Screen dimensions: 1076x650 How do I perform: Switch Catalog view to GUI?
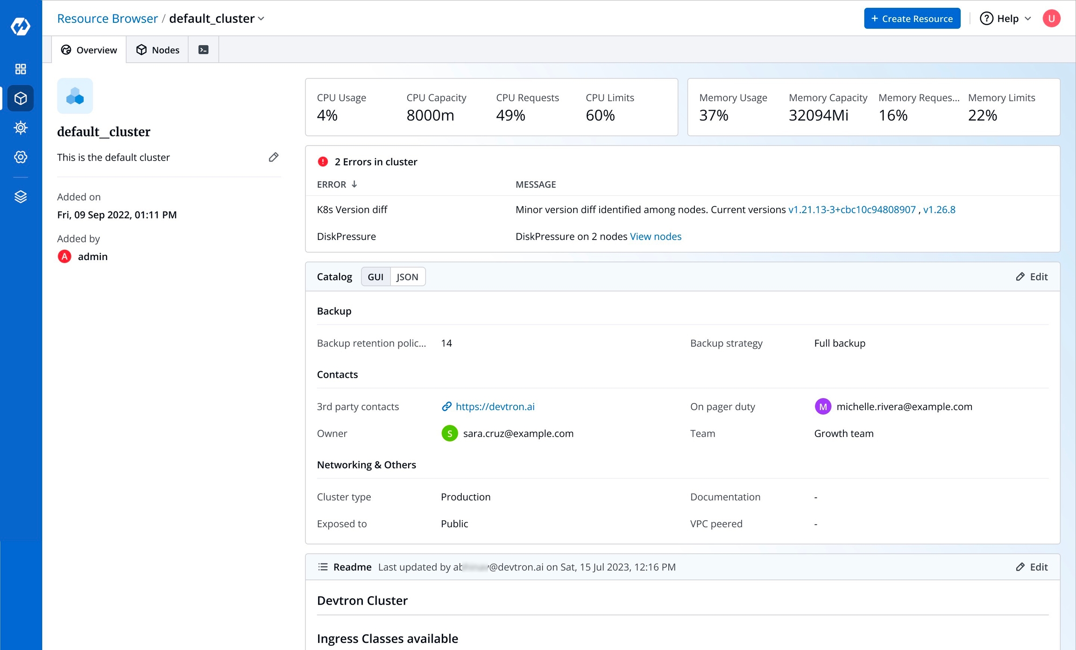click(x=375, y=277)
